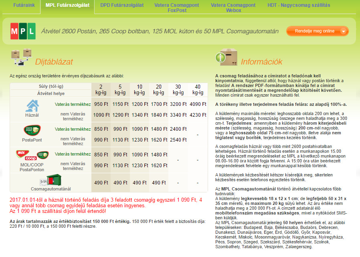This screenshot has height=257, width=360.
Task: Click the 2540 Ft PostaPont price
Action: coord(178,140)
